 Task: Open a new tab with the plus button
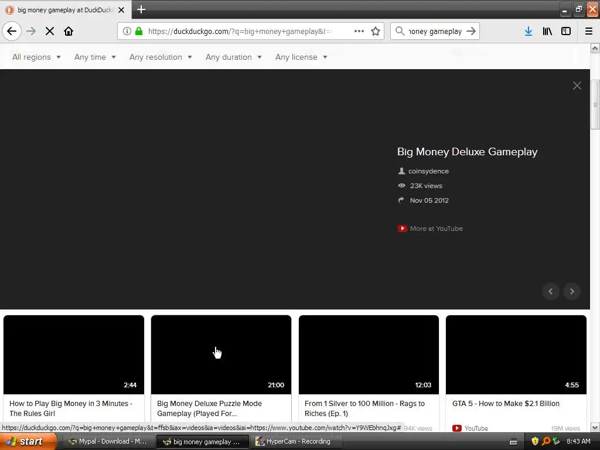click(x=141, y=9)
